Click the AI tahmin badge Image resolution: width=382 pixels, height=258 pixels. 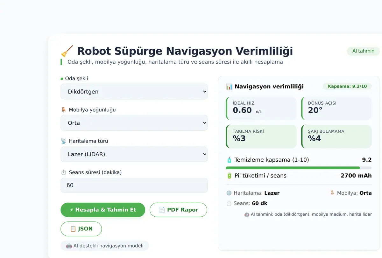[363, 51]
